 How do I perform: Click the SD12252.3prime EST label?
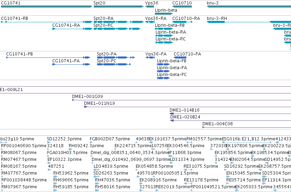(64, 139)
